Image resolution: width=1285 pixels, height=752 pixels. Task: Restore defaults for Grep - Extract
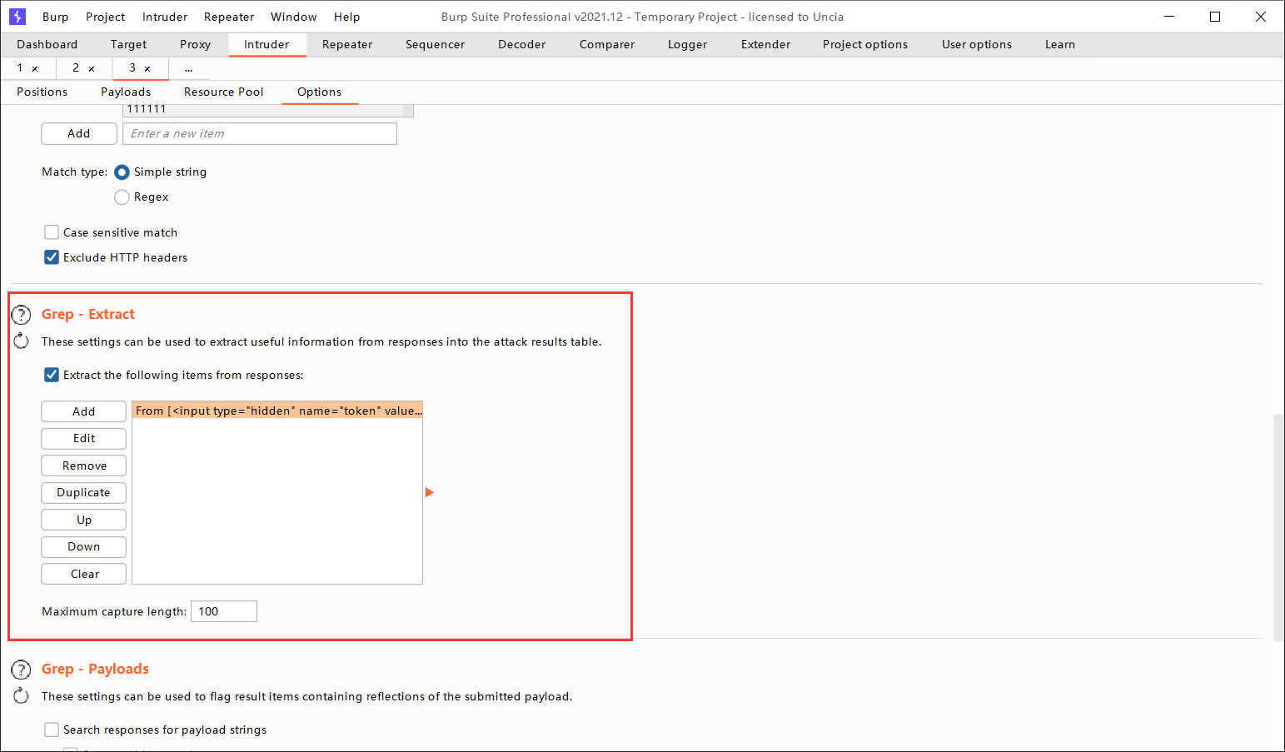pos(21,341)
